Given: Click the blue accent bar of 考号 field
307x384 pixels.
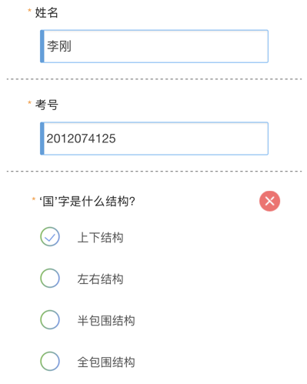Looking at the screenshot, I should (42, 139).
